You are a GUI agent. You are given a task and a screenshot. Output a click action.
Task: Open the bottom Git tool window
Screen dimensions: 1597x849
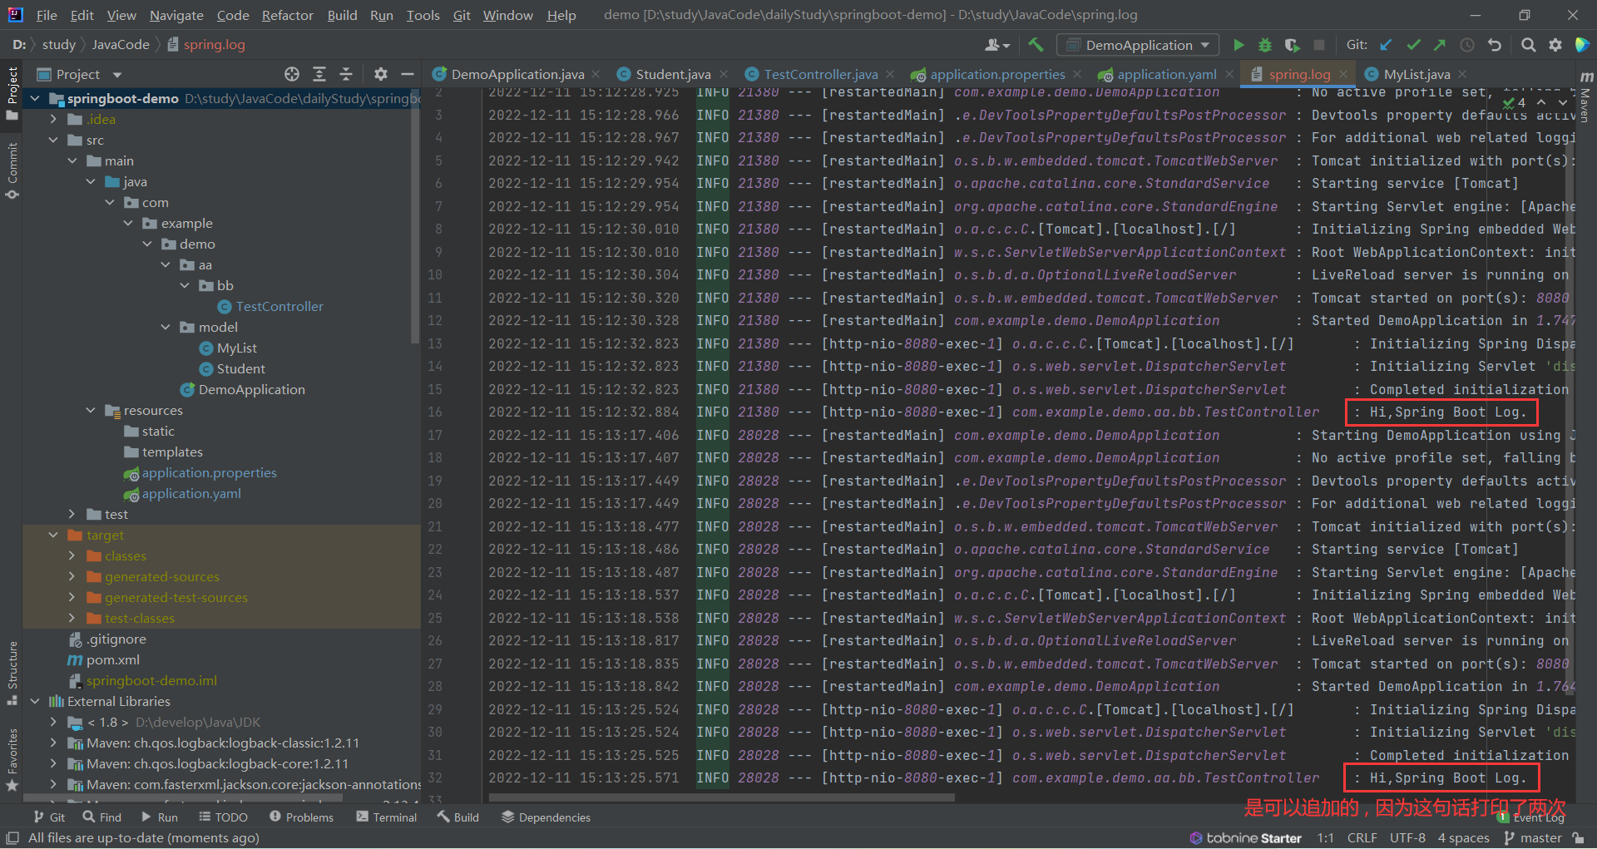pyautogui.click(x=49, y=817)
